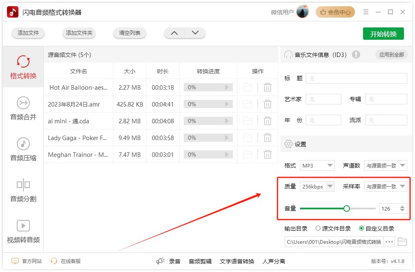The height and width of the screenshot is (272, 415).
Task: Open the hamburger menu near window controls
Action: tap(366, 11)
